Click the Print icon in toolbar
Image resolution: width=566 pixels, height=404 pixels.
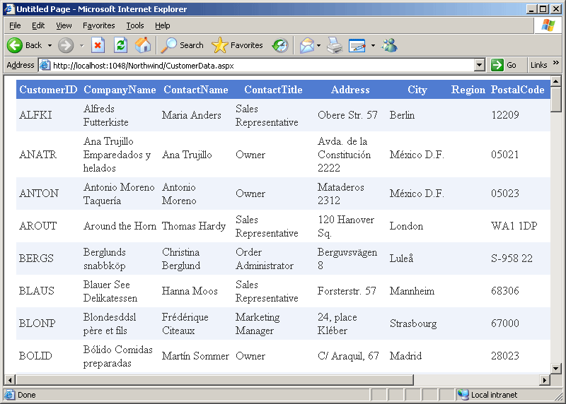click(335, 45)
